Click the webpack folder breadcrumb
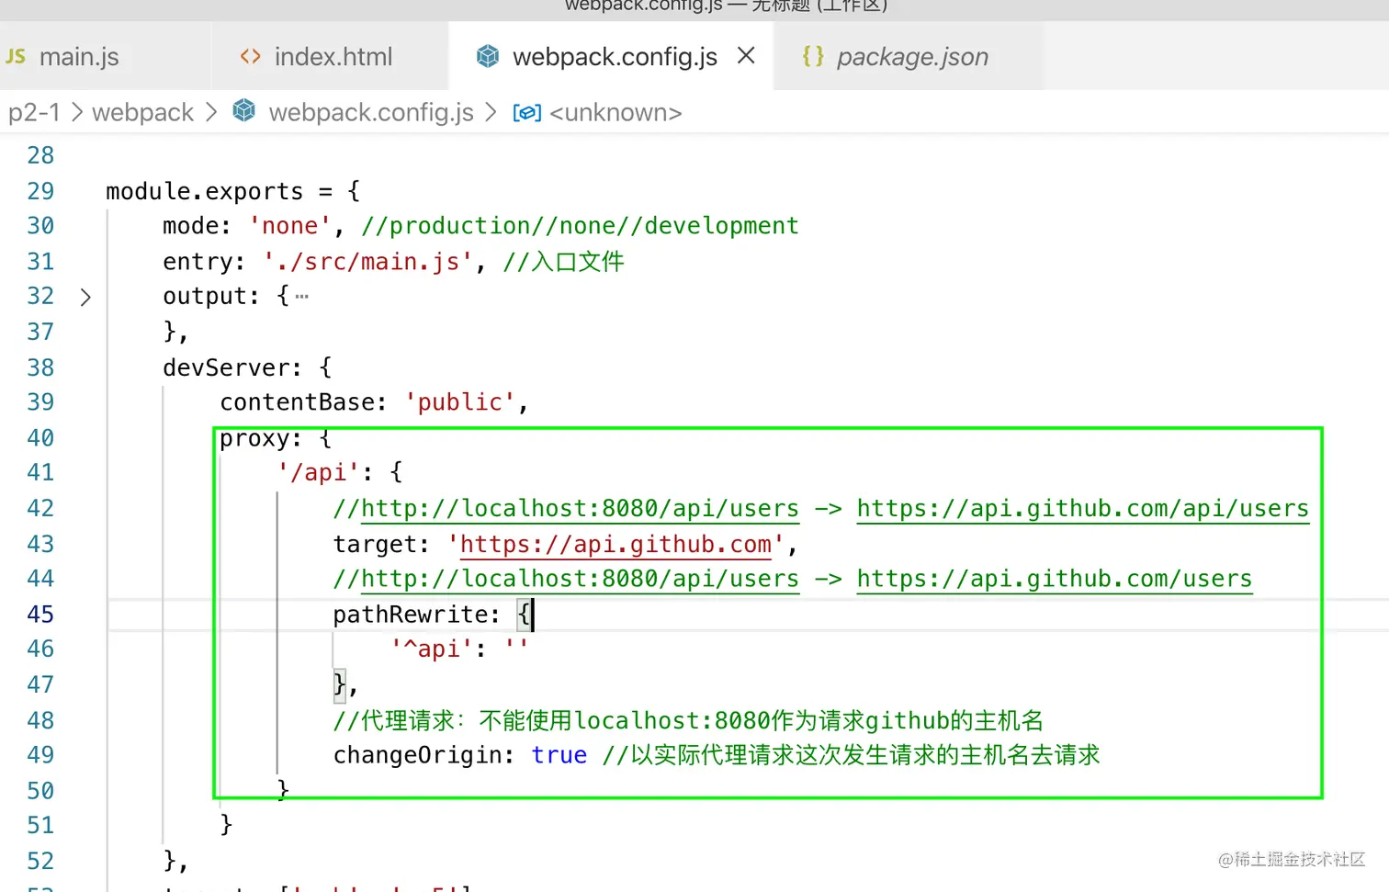Image resolution: width=1389 pixels, height=892 pixels. tap(142, 112)
